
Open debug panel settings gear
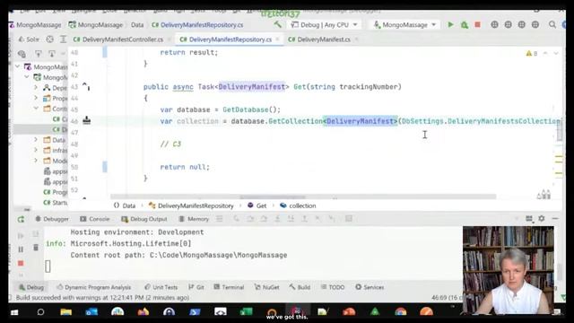coord(542,218)
